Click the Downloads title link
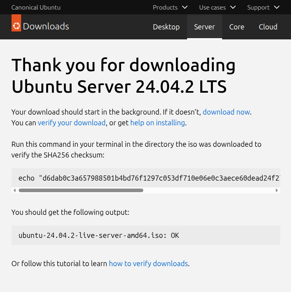Viewport: 291px width, 292px height. (x=46, y=27)
